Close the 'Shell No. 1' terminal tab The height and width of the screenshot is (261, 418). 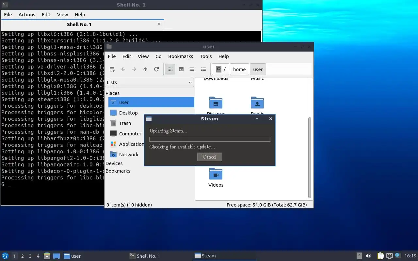159,24
